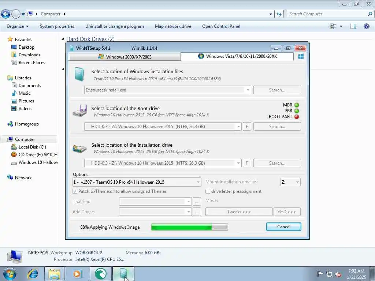Switch to Windows 2000/XP/2003 tab
Viewport: 375px width, 281px height.
pos(125,57)
